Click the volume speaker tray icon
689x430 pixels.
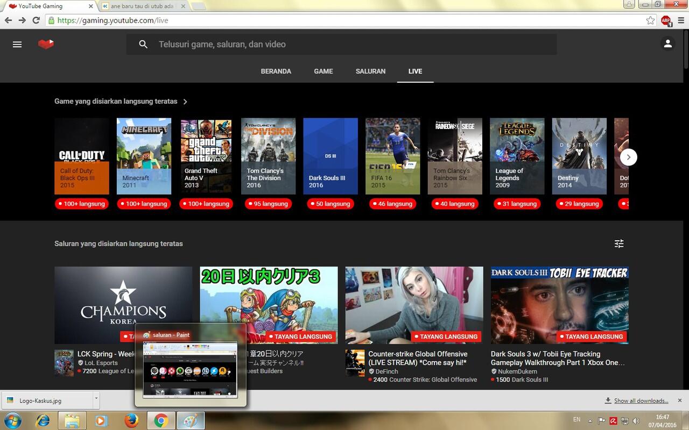635,420
